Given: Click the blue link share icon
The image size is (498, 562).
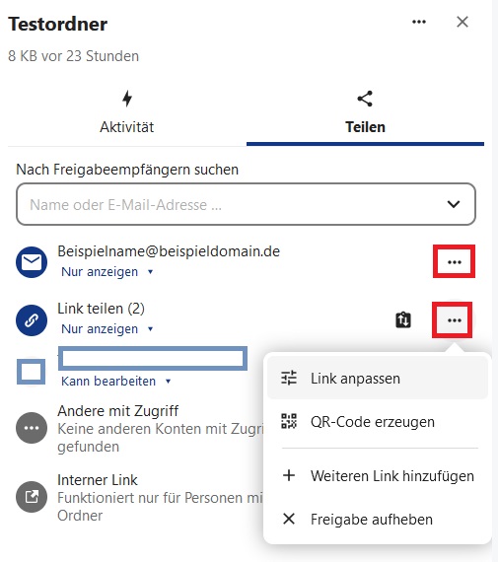Looking at the screenshot, I should 32,320.
